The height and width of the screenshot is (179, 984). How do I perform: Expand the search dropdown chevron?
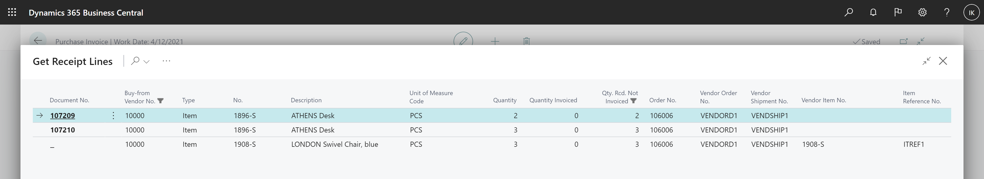(146, 61)
